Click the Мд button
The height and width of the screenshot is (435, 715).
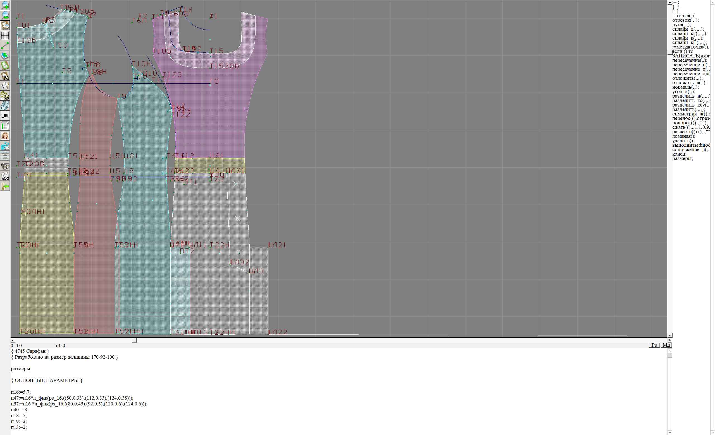pyautogui.click(x=666, y=345)
